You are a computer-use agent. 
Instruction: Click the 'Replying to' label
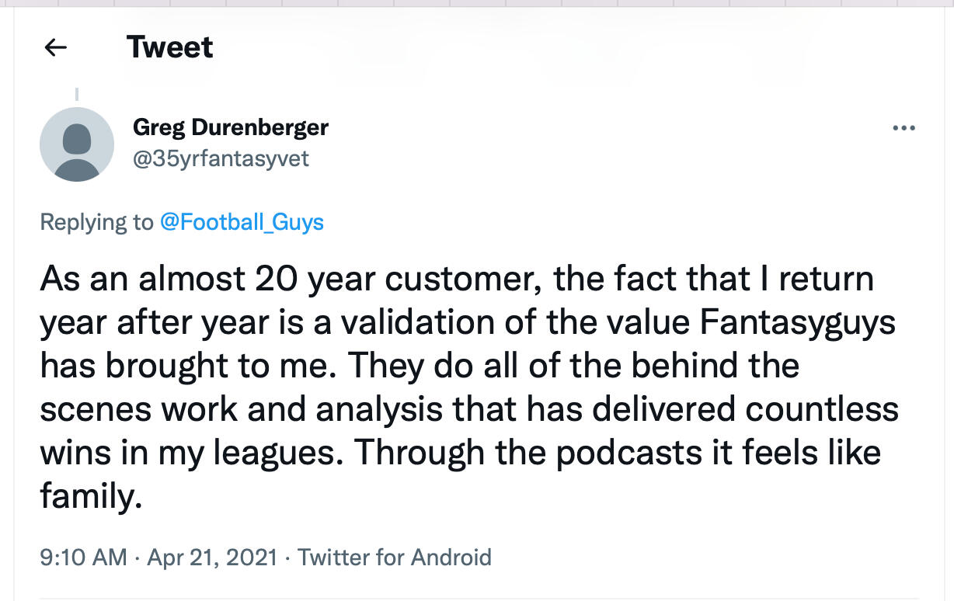pyautogui.click(x=97, y=222)
